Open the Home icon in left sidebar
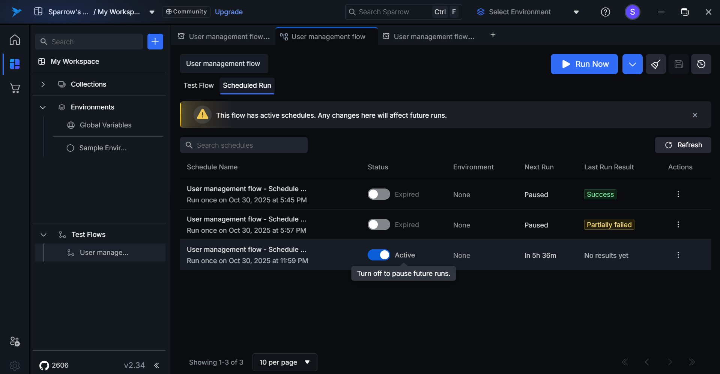Screen dimensions: 720x374 click(x=15, y=40)
